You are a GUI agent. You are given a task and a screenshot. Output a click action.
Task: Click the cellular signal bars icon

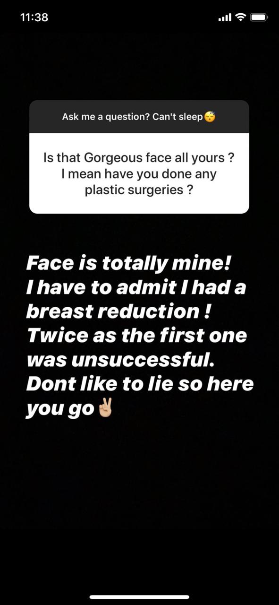pos(225,17)
